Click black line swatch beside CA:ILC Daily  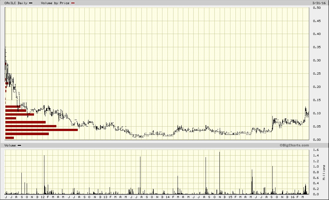click(x=31, y=3)
